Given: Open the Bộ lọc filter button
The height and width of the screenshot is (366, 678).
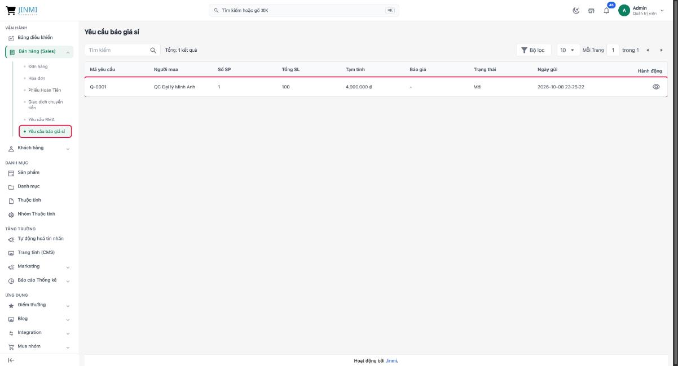Looking at the screenshot, I should (534, 50).
